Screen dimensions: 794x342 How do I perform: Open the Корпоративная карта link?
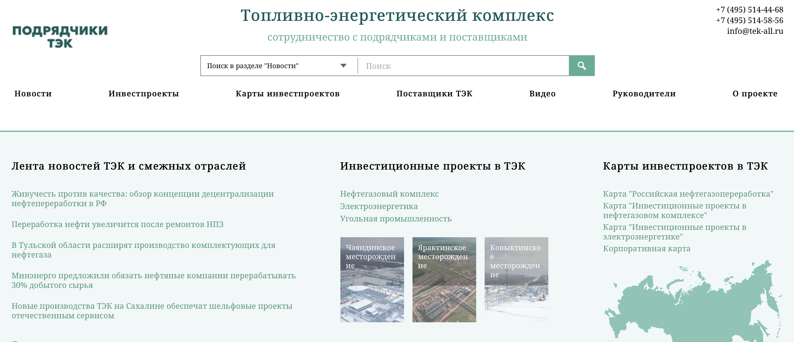(x=647, y=249)
